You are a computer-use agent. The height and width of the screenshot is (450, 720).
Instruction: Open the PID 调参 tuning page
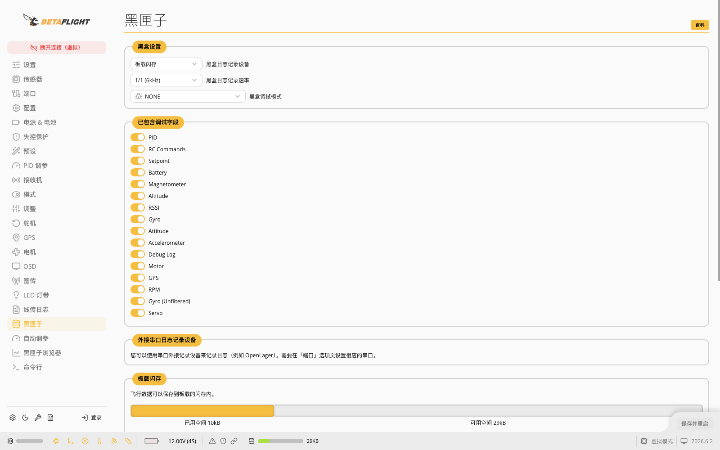pyautogui.click(x=57, y=166)
